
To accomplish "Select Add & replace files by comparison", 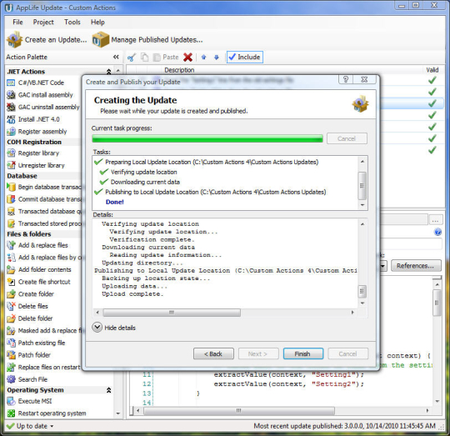I will pos(44,258).
